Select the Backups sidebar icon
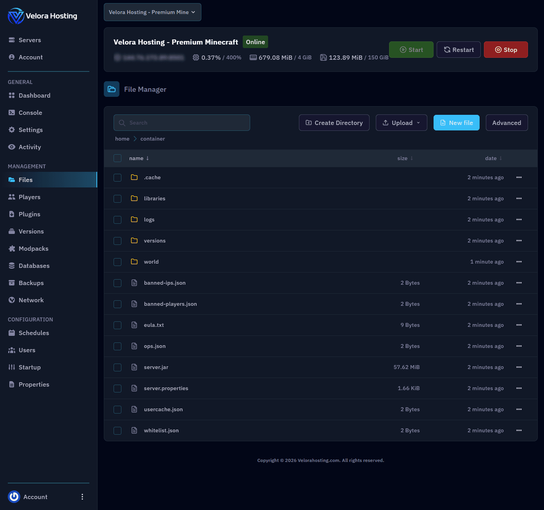Screen dimensions: 544x510 (12, 283)
